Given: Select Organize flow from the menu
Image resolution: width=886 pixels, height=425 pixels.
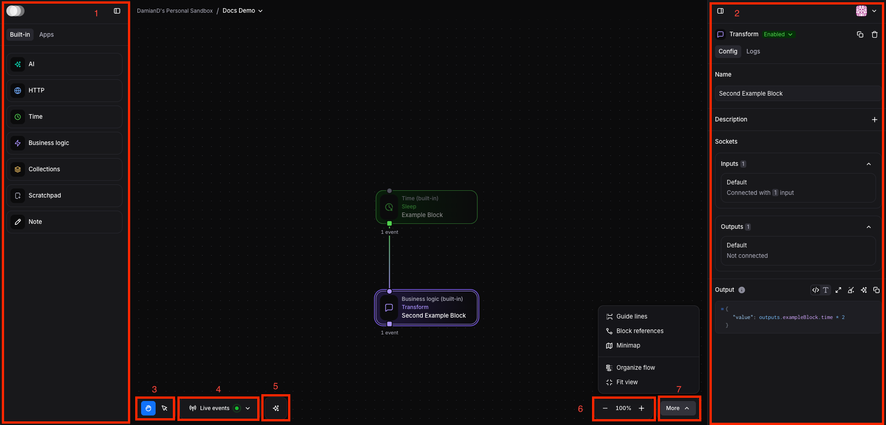Looking at the screenshot, I should click(635, 367).
